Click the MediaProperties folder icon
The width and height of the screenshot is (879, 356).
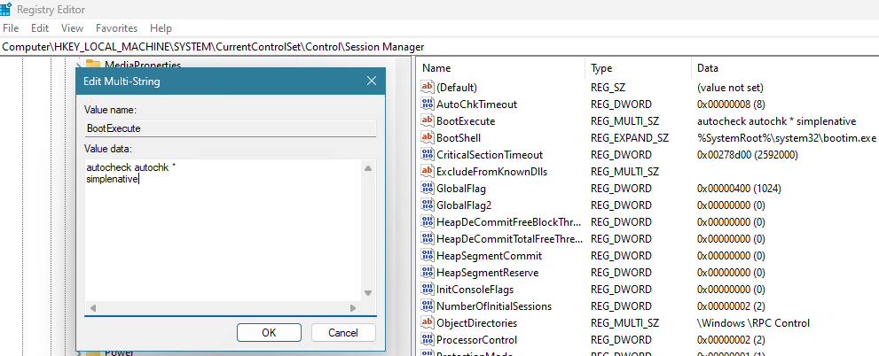coord(93,65)
